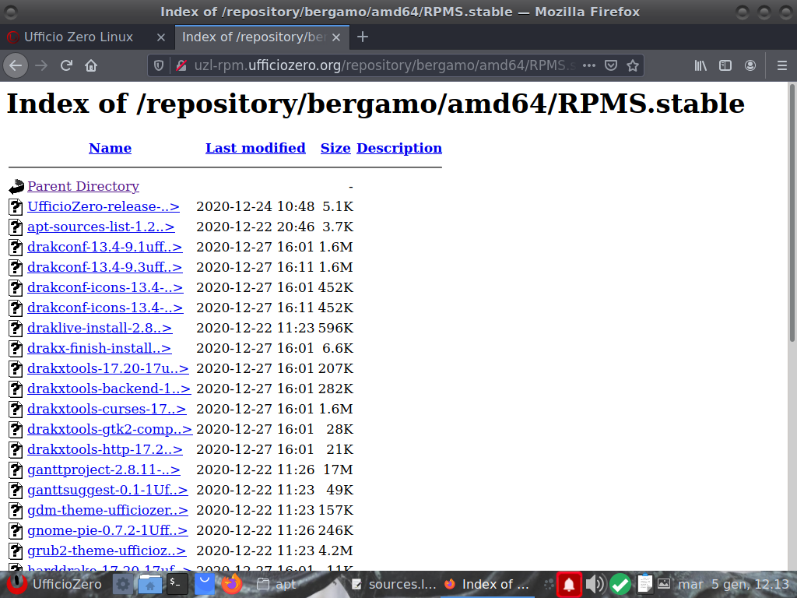
Task: Save page to Pocket
Action: click(612, 66)
